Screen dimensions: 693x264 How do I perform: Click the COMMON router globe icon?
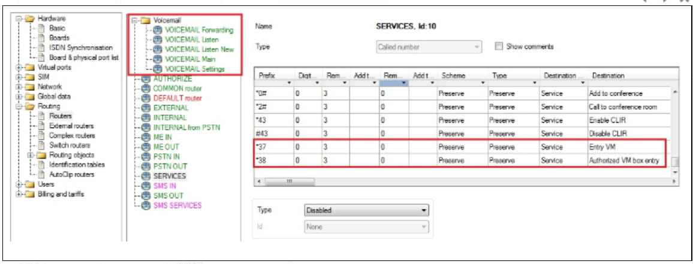(x=146, y=88)
